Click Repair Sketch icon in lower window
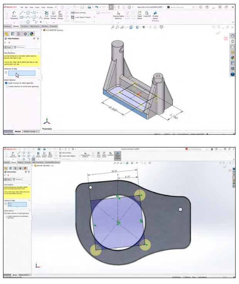The image size is (239, 284). pyautogui.click(x=103, y=155)
